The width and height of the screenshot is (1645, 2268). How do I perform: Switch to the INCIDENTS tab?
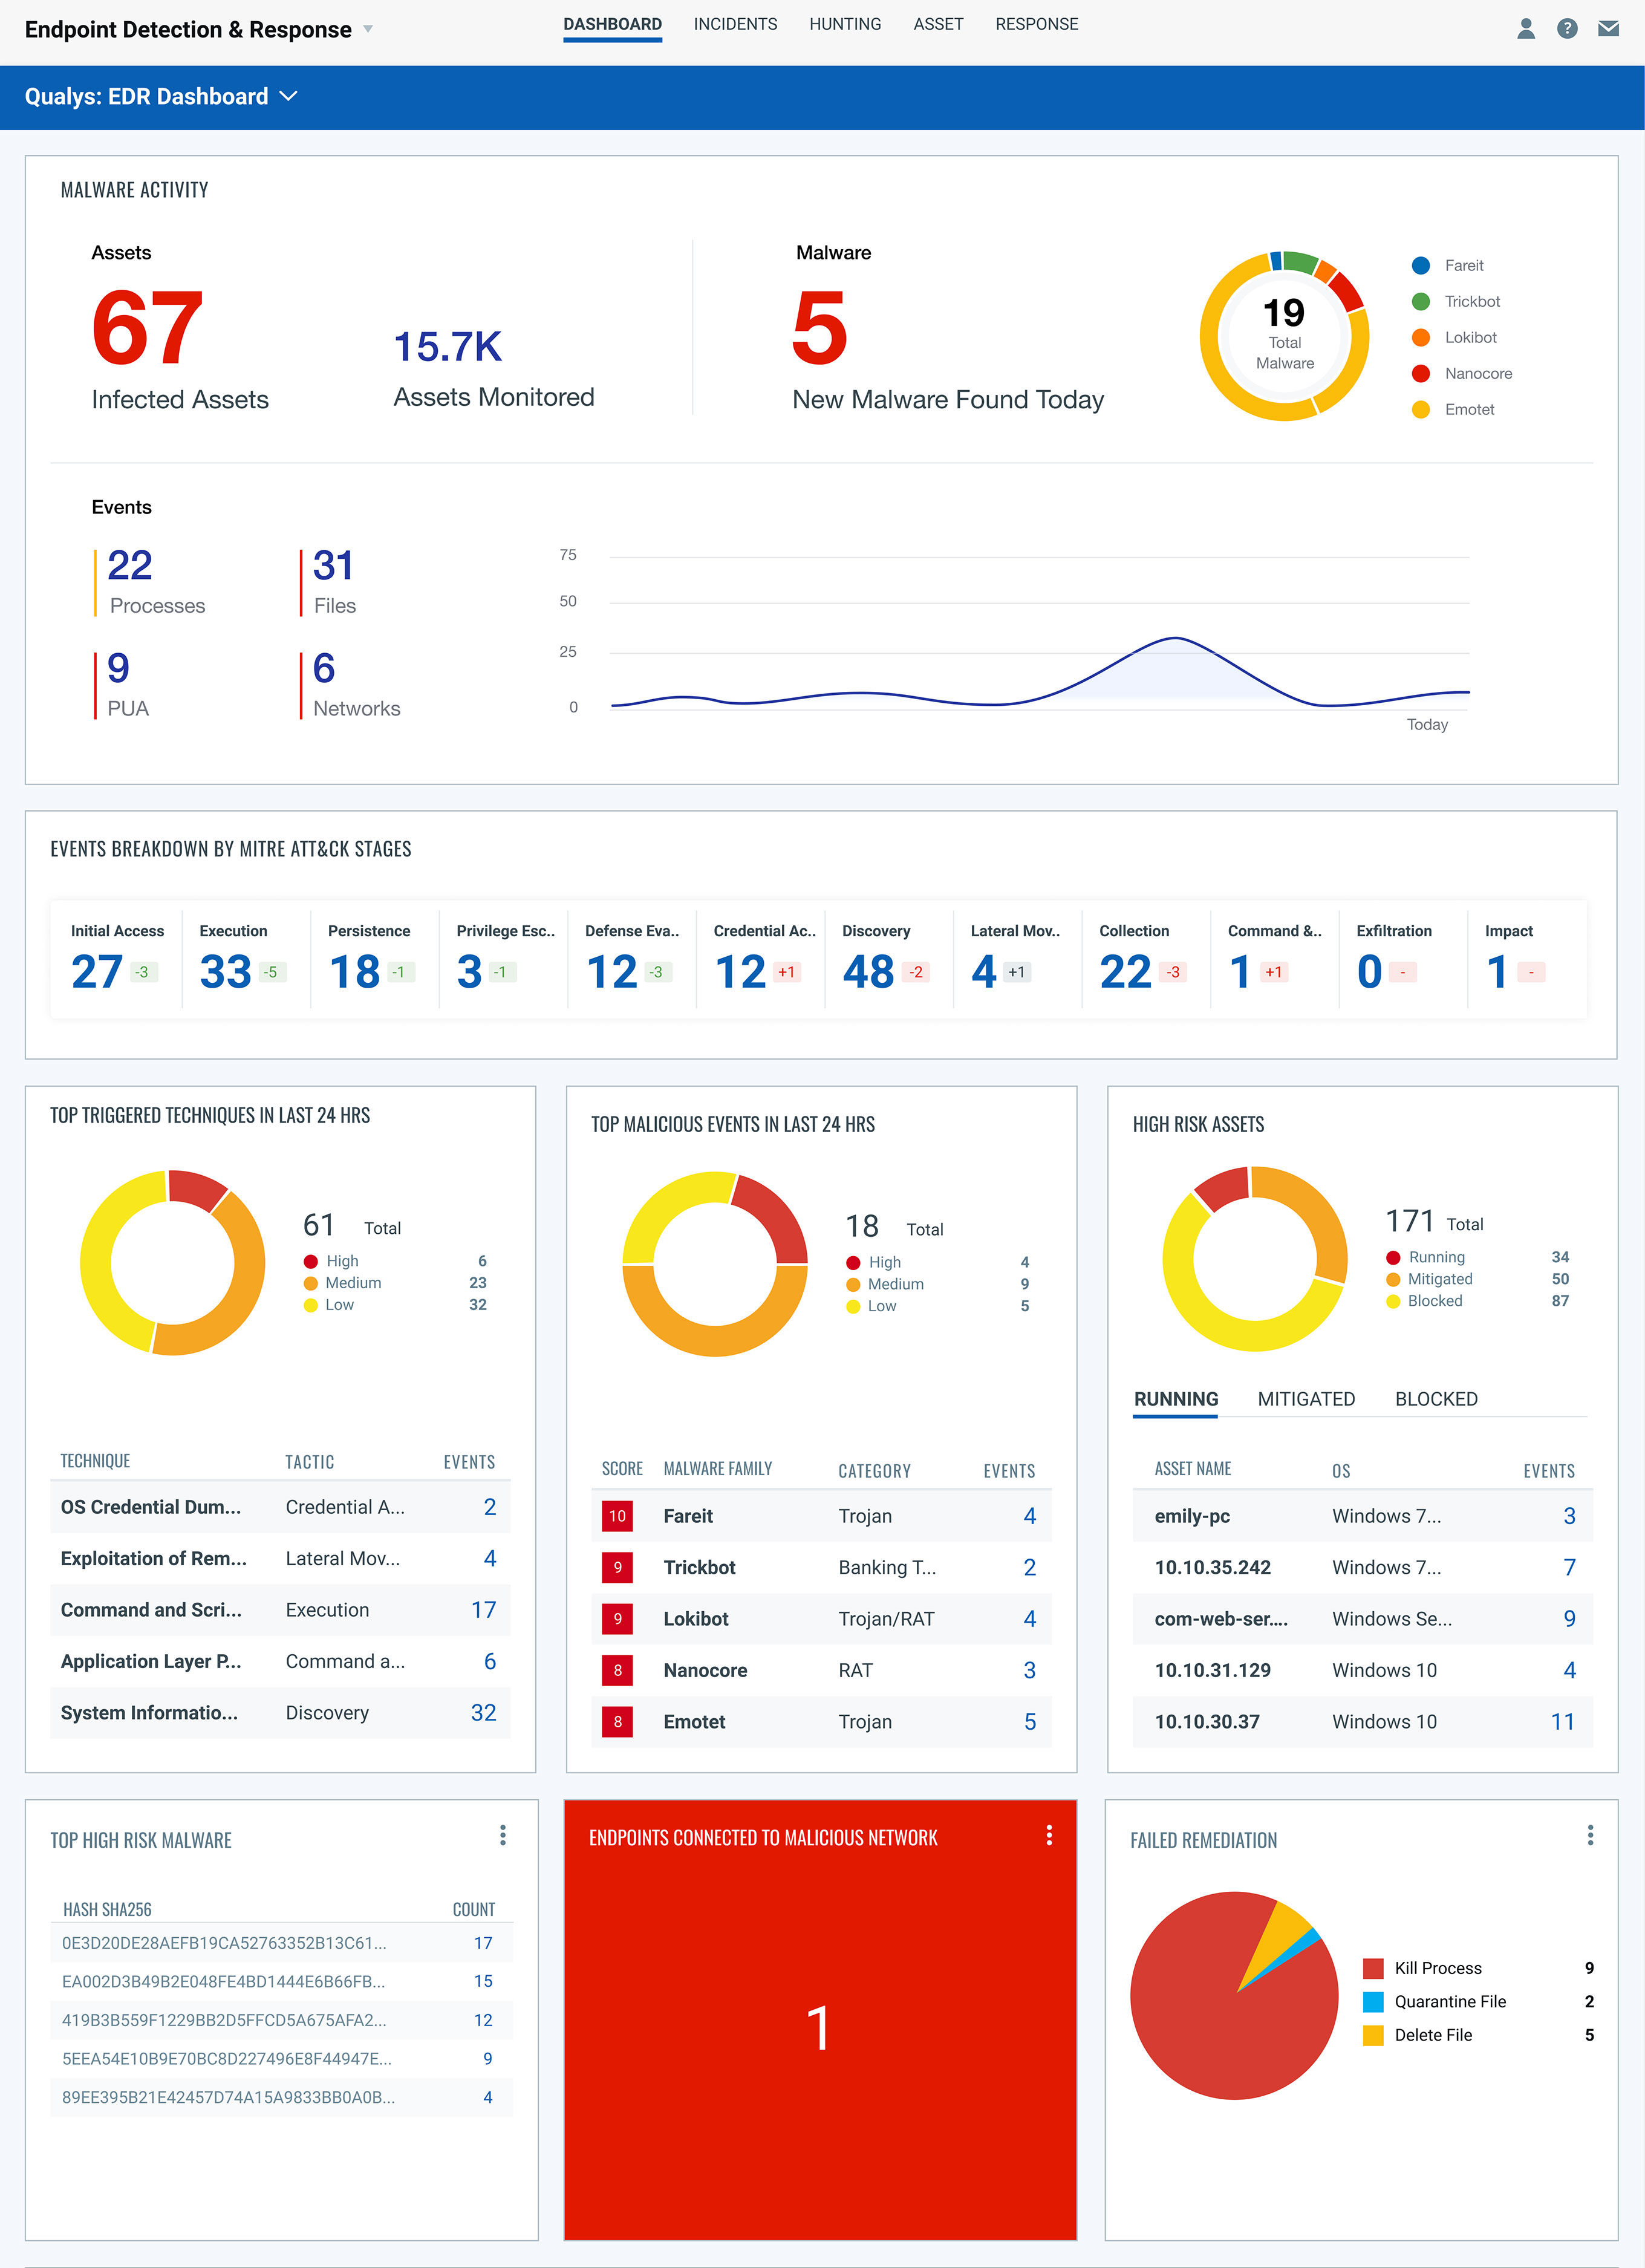[735, 25]
